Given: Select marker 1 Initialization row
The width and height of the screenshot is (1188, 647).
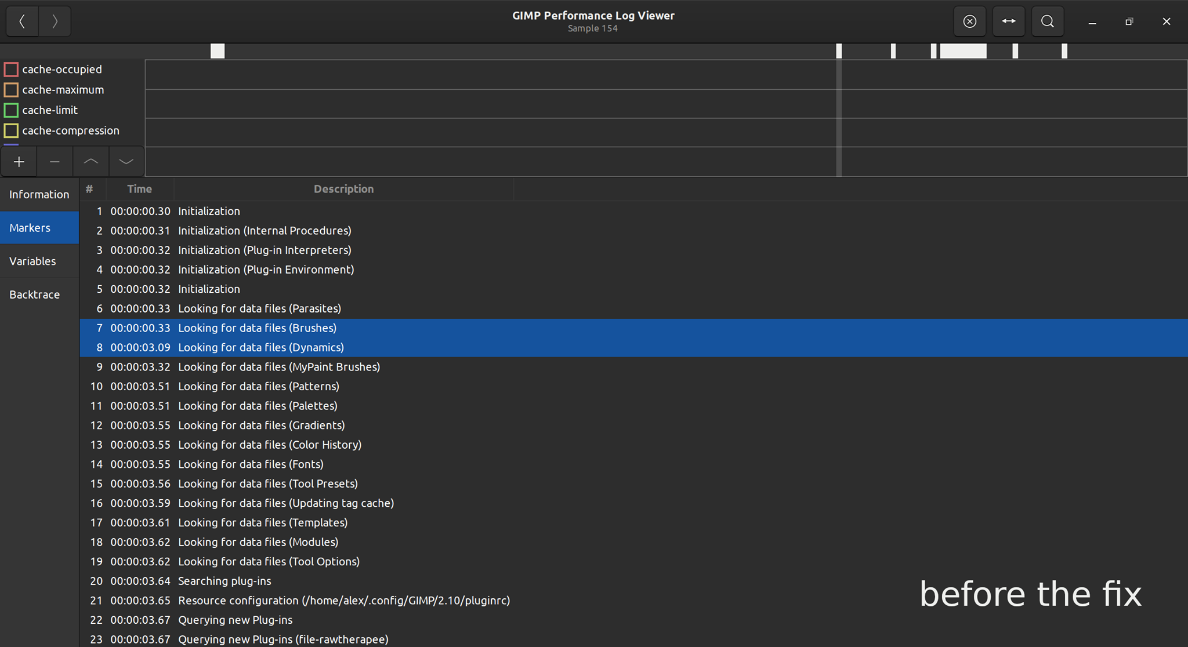Looking at the screenshot, I should [633, 211].
